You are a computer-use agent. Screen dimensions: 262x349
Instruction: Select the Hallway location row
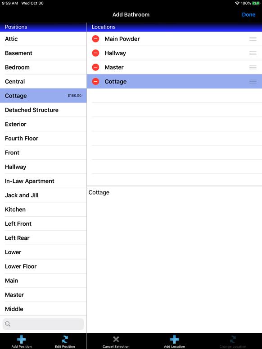[174, 53]
